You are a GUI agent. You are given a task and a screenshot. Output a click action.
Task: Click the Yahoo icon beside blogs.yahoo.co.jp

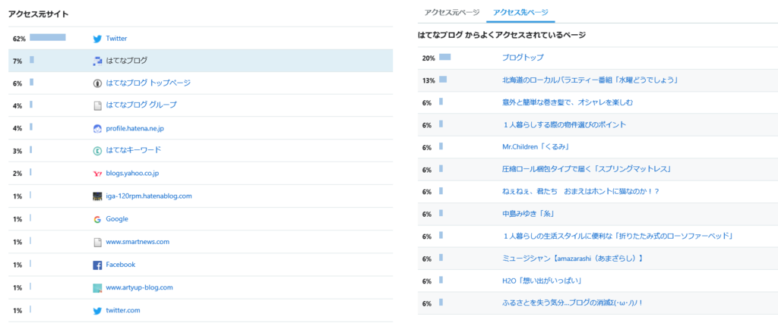[97, 174]
